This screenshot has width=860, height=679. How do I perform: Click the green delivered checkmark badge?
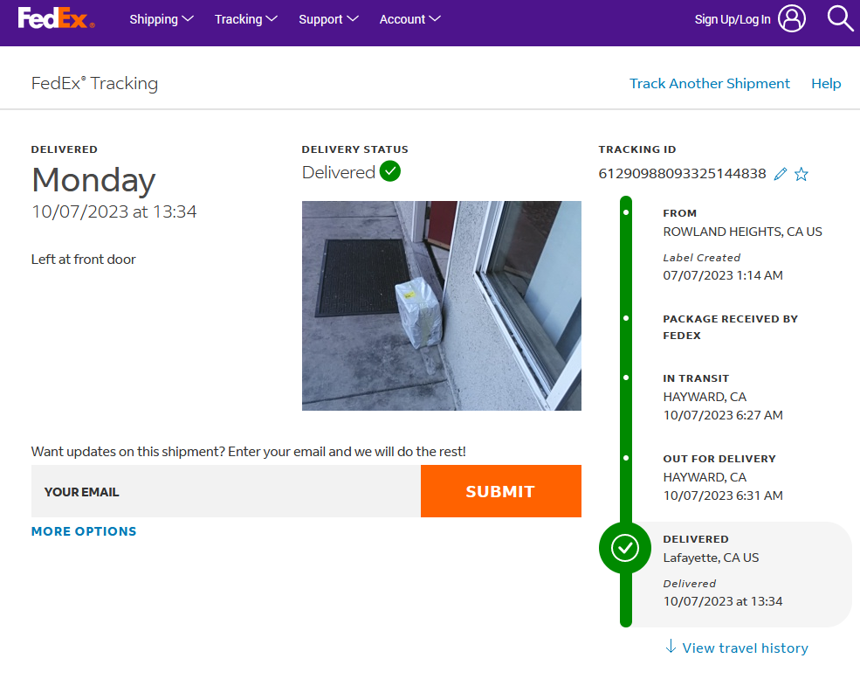coord(390,171)
